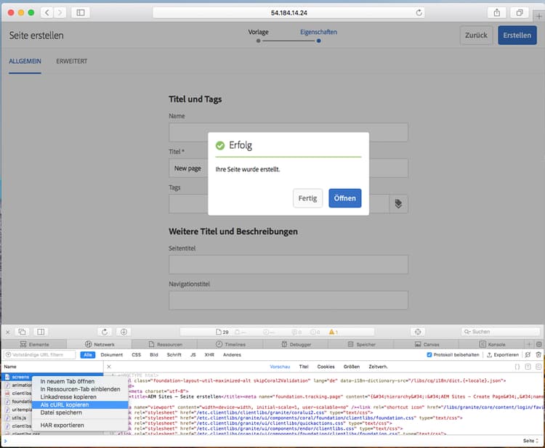Click the Erstellen button

(x=517, y=36)
